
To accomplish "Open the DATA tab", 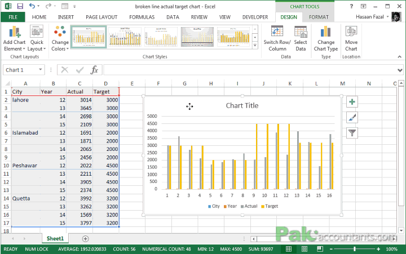I will point(173,17).
